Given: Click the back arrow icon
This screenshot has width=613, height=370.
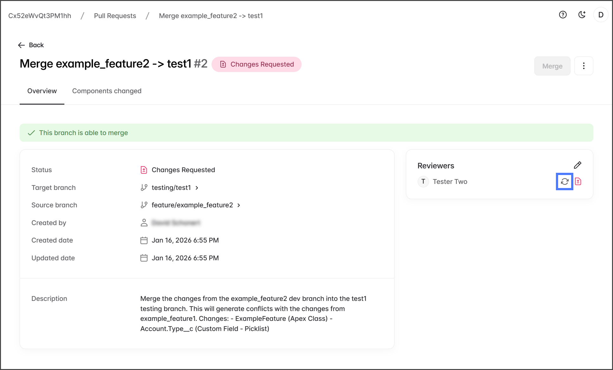Looking at the screenshot, I should pos(22,45).
